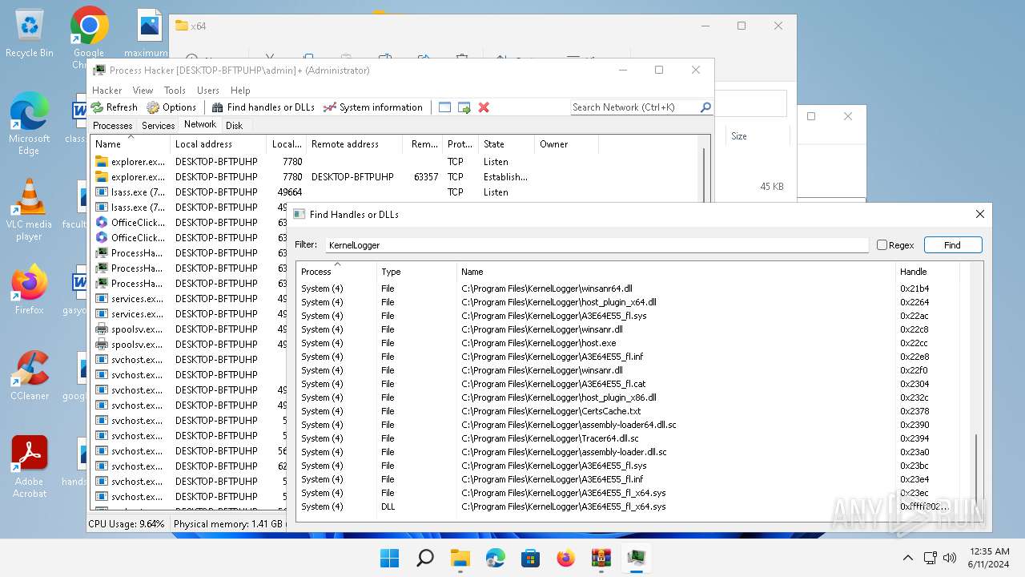Open Options from the Process Hacker toolbar
Screen dimensions: 1025x577
[171, 107]
